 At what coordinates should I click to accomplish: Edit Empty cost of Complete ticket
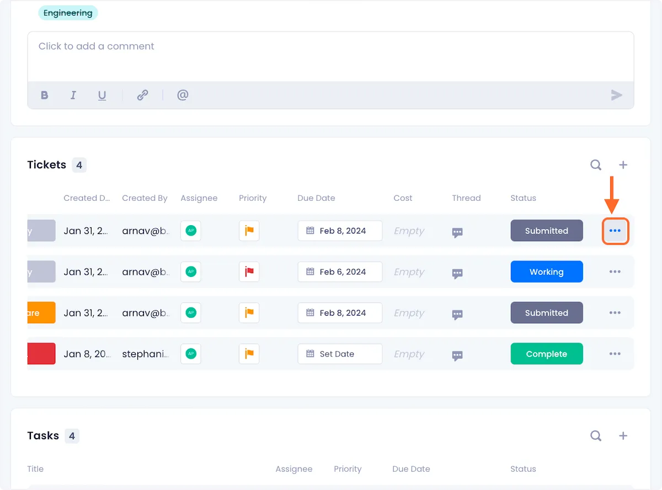(x=409, y=354)
